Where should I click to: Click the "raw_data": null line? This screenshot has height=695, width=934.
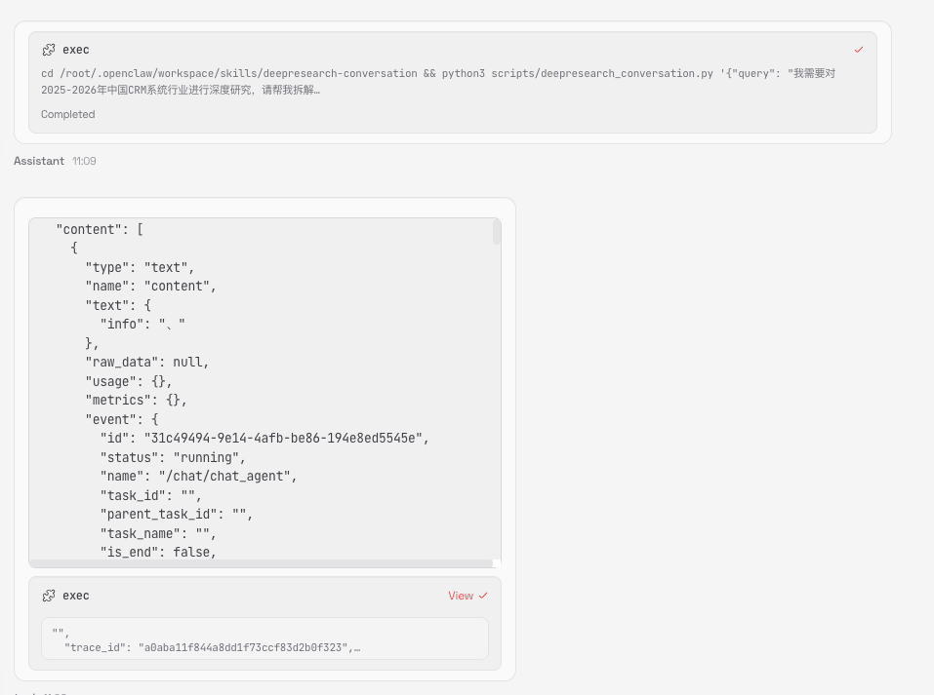click(x=147, y=363)
